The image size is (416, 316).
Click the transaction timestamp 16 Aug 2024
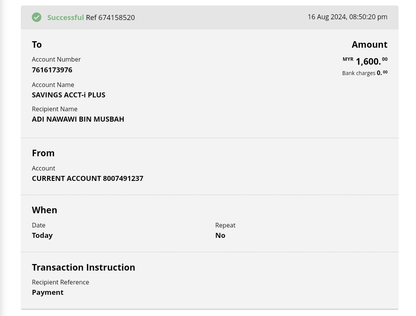pyautogui.click(x=347, y=17)
